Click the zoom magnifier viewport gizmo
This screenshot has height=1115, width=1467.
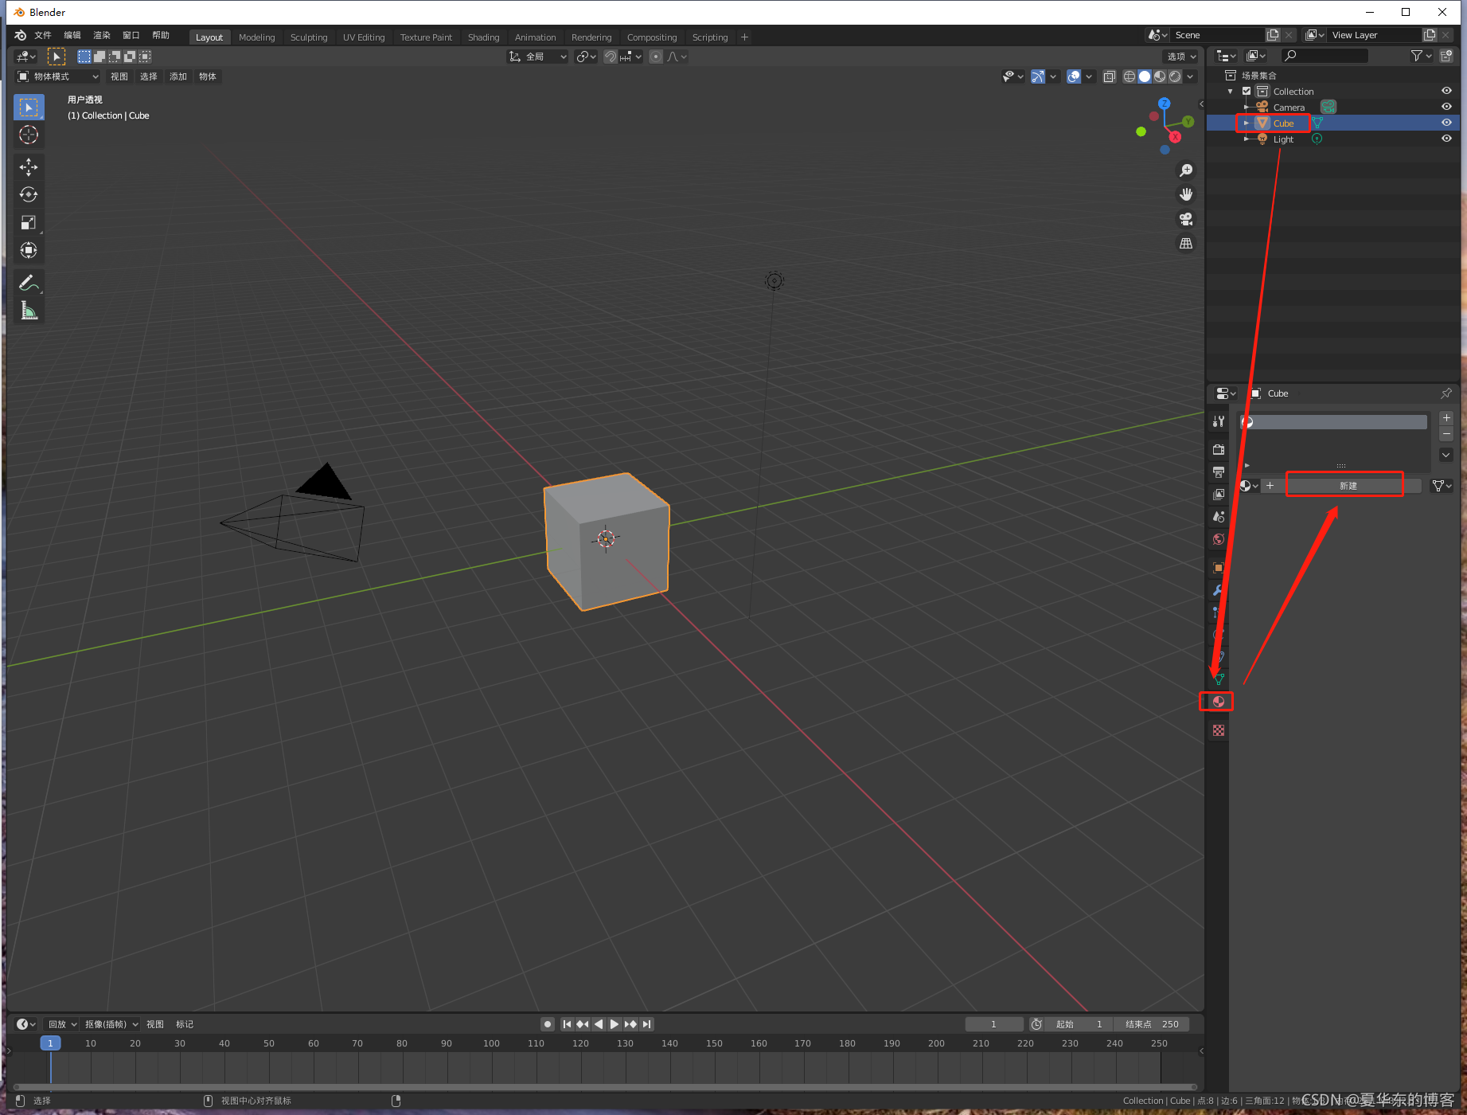coord(1186,170)
